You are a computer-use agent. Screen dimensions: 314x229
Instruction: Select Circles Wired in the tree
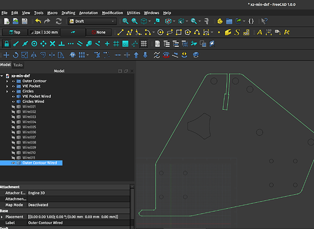pyautogui.click(x=33, y=101)
